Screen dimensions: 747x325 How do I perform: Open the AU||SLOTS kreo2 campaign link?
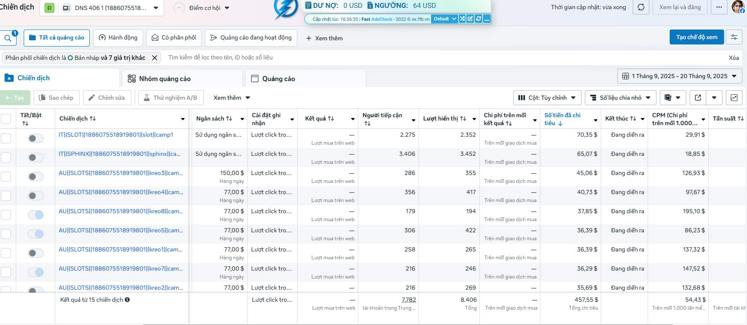[121, 288]
